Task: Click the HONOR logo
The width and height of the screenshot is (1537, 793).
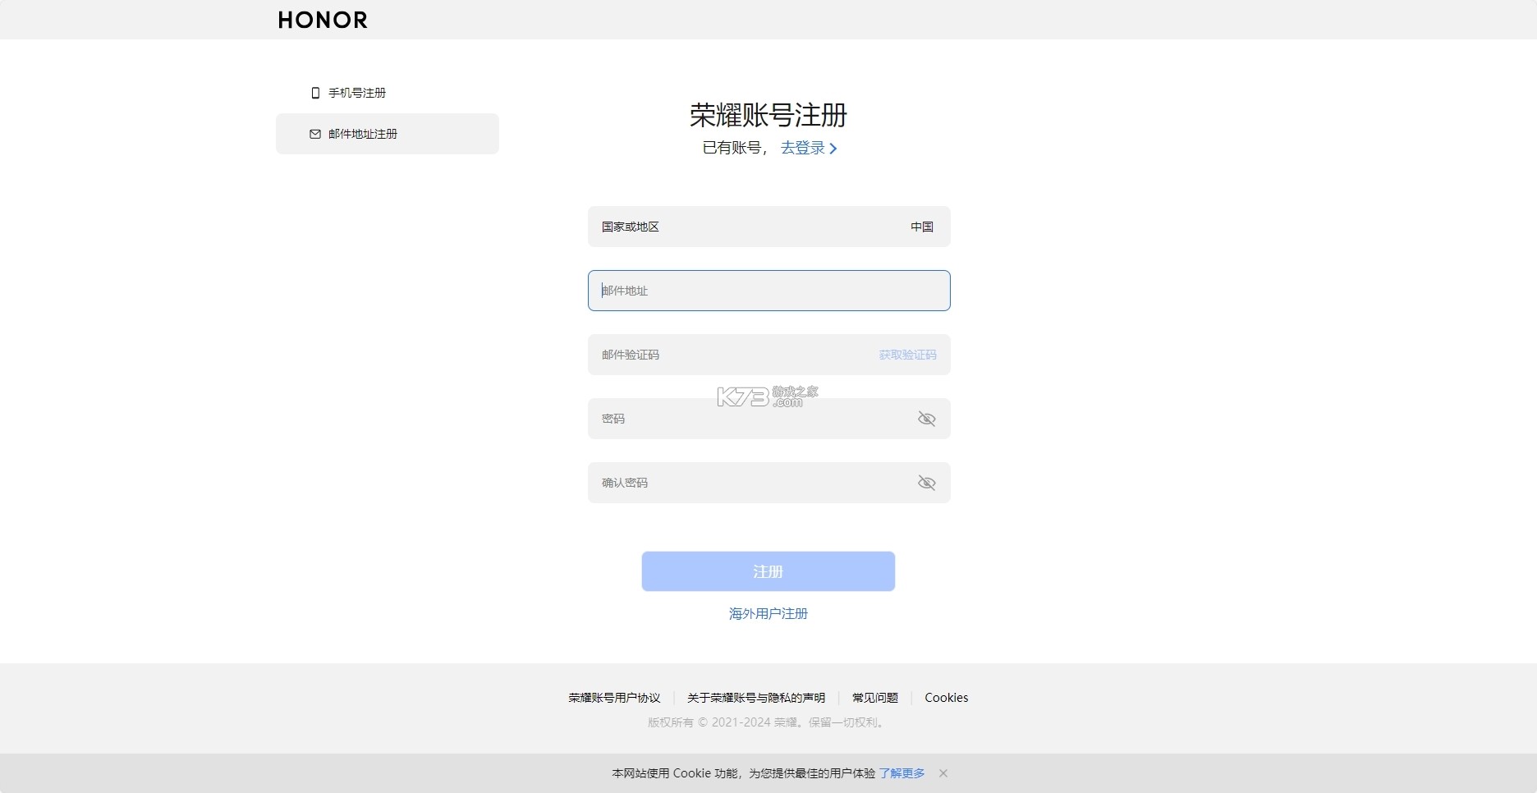Action: [323, 20]
